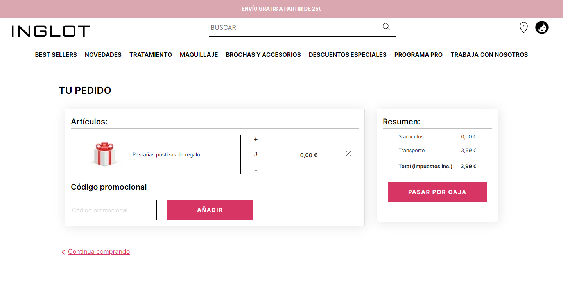Open the user account avatar icon
Screen dimensions: 563x296
[x=542, y=27]
